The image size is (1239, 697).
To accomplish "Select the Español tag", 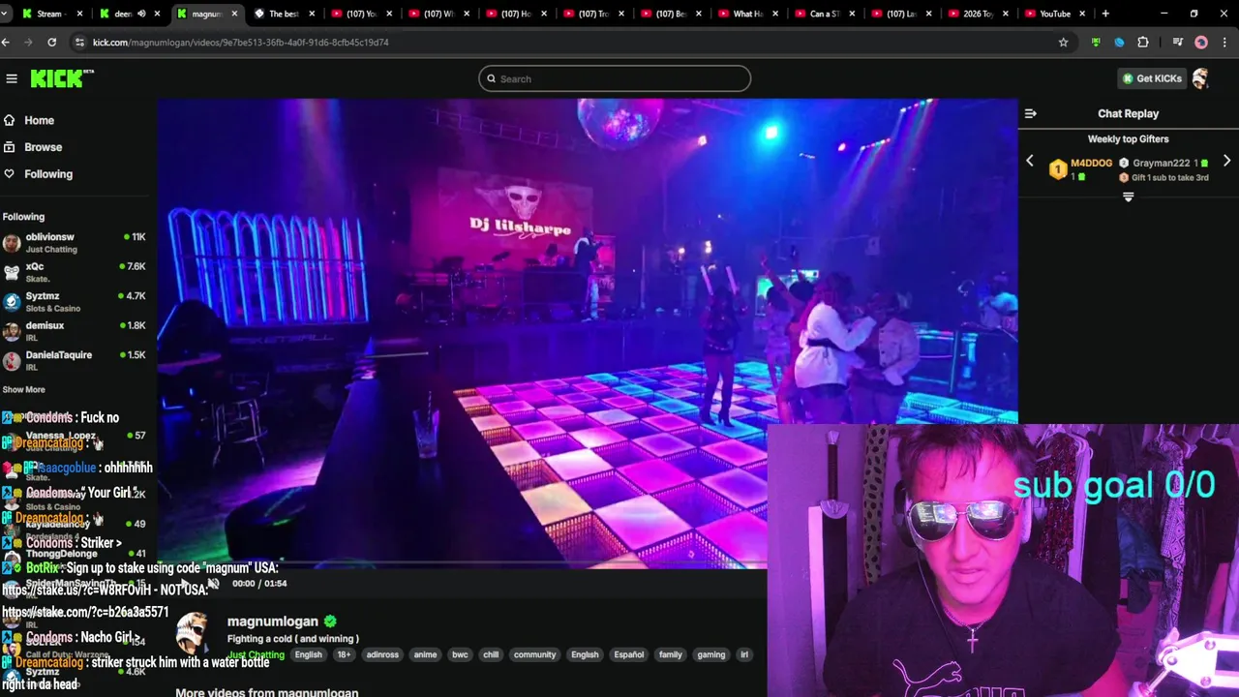I will point(628,654).
